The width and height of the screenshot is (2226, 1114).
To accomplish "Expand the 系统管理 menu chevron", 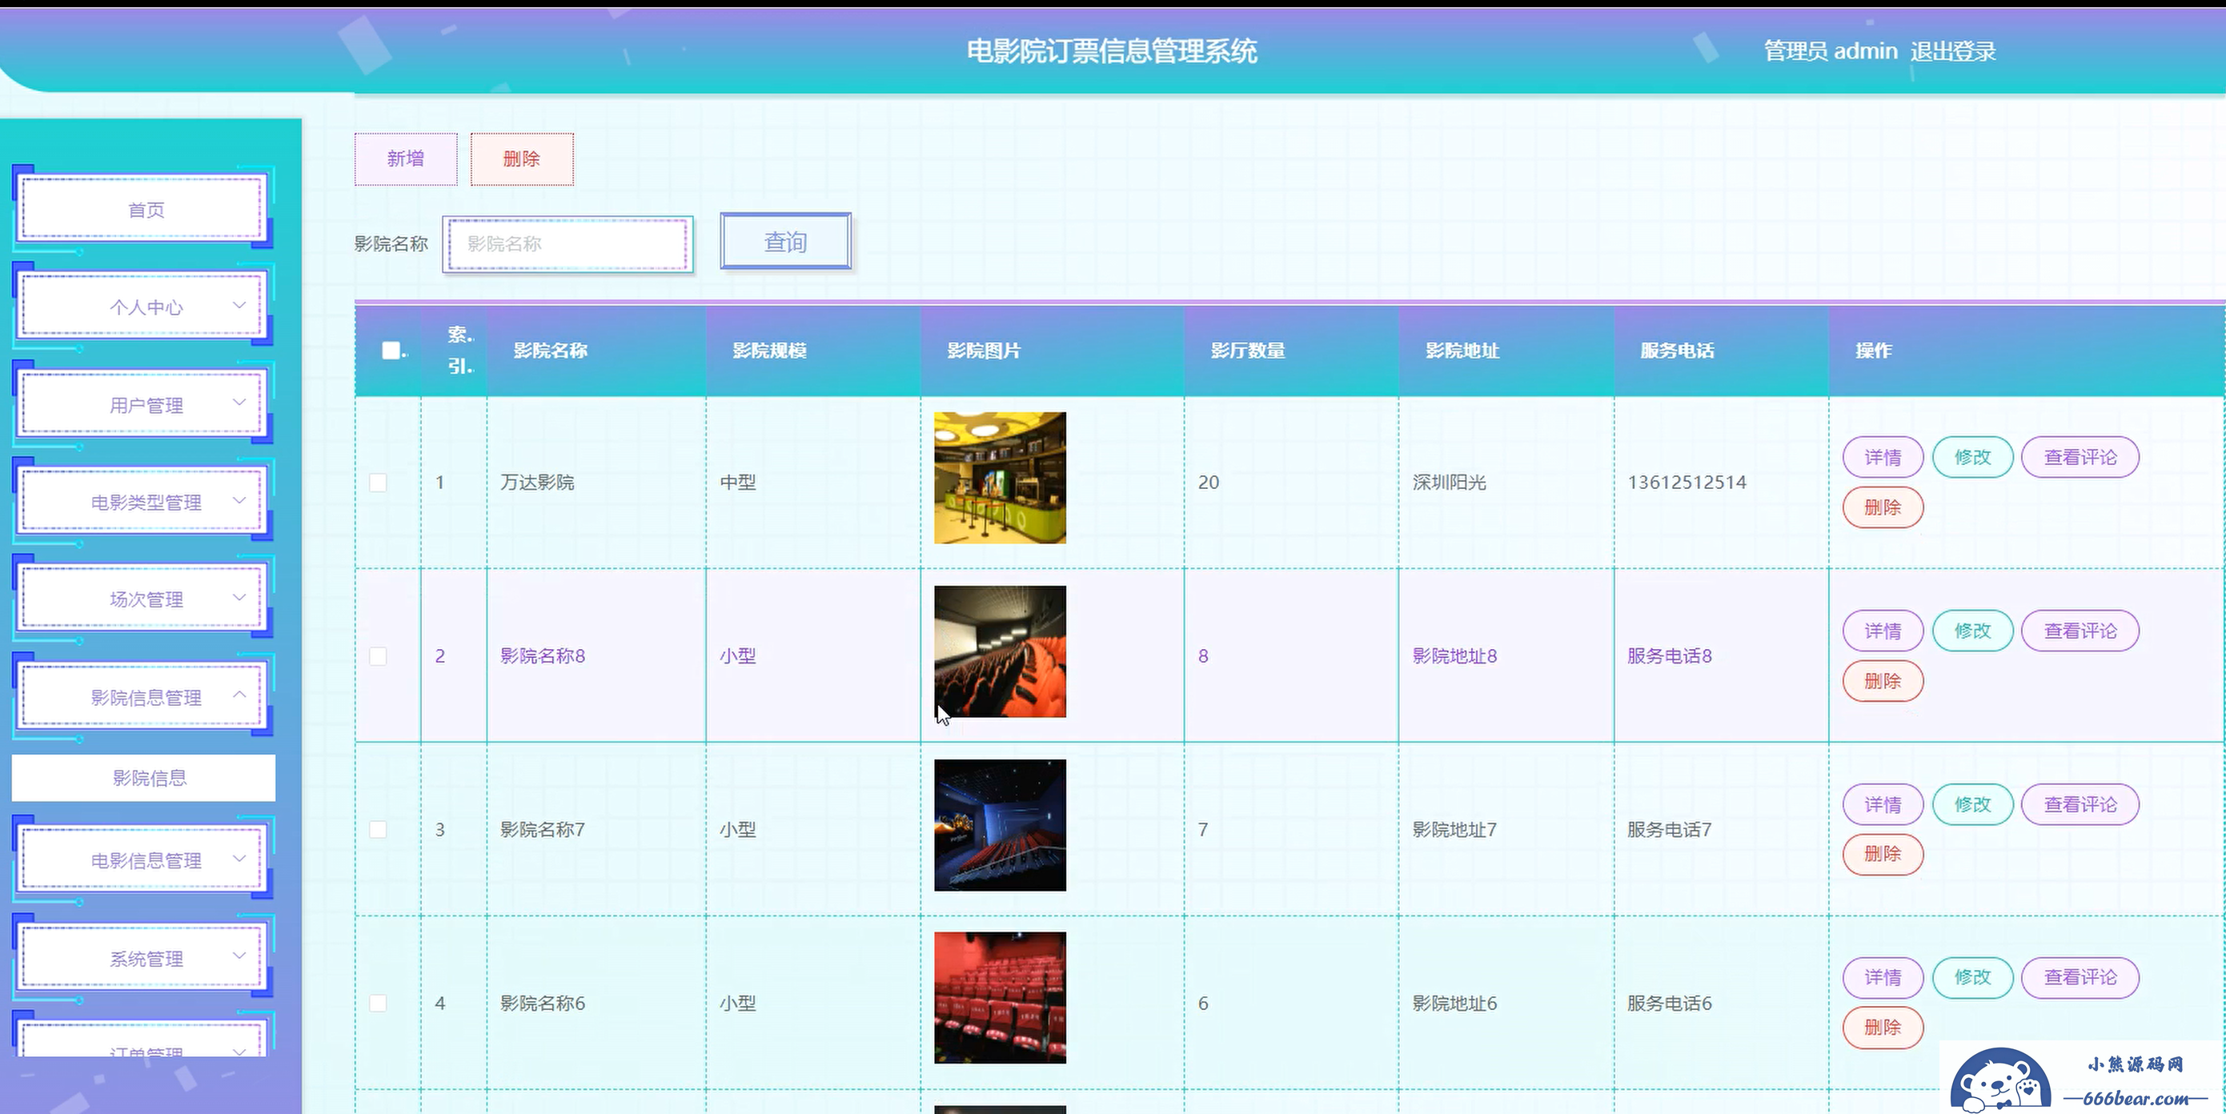I will point(239,956).
